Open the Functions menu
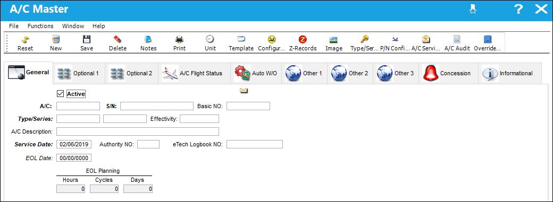This screenshot has width=553, height=202. point(40,26)
